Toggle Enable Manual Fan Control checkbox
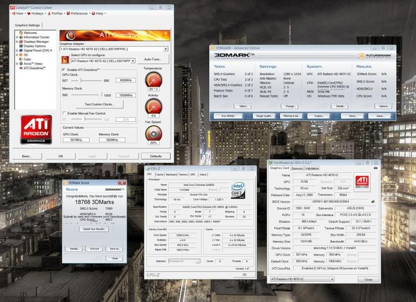 (64, 114)
